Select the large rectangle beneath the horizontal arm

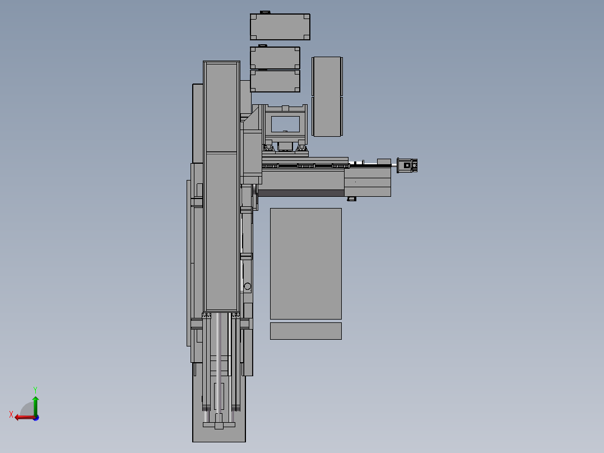pyautogui.click(x=306, y=264)
